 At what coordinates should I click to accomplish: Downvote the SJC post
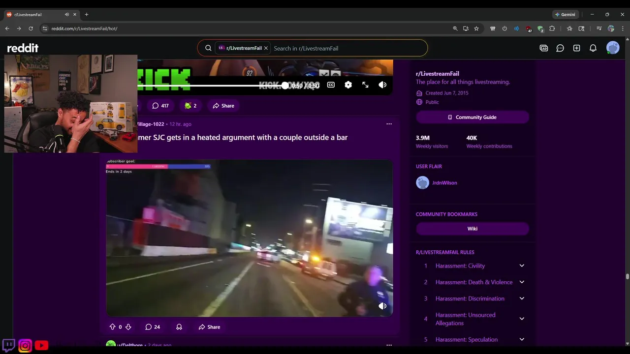click(128, 327)
